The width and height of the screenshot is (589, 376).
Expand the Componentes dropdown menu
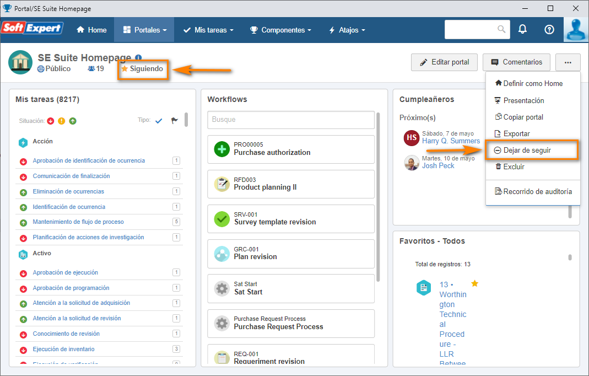tap(280, 30)
